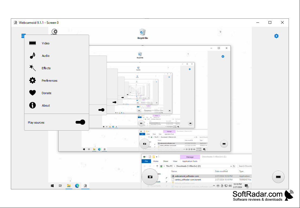Open Preferences from the menu

pyautogui.click(x=57, y=80)
